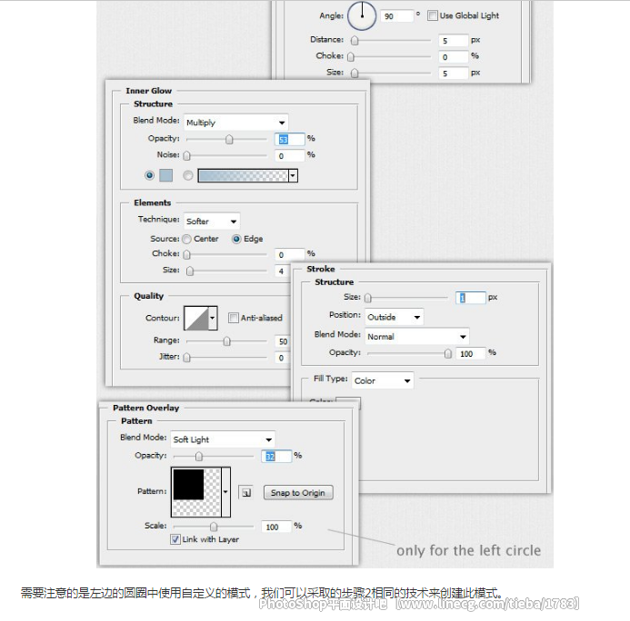
Task: Enable the Use Global Light checkbox
Action: [433, 15]
